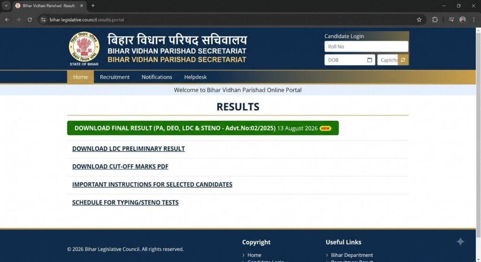
Task: Click the sparkle icon in footer corner
Action: (x=460, y=242)
